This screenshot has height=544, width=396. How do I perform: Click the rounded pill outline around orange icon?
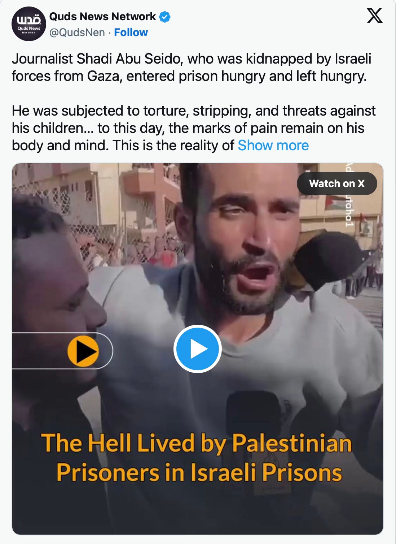click(x=62, y=351)
